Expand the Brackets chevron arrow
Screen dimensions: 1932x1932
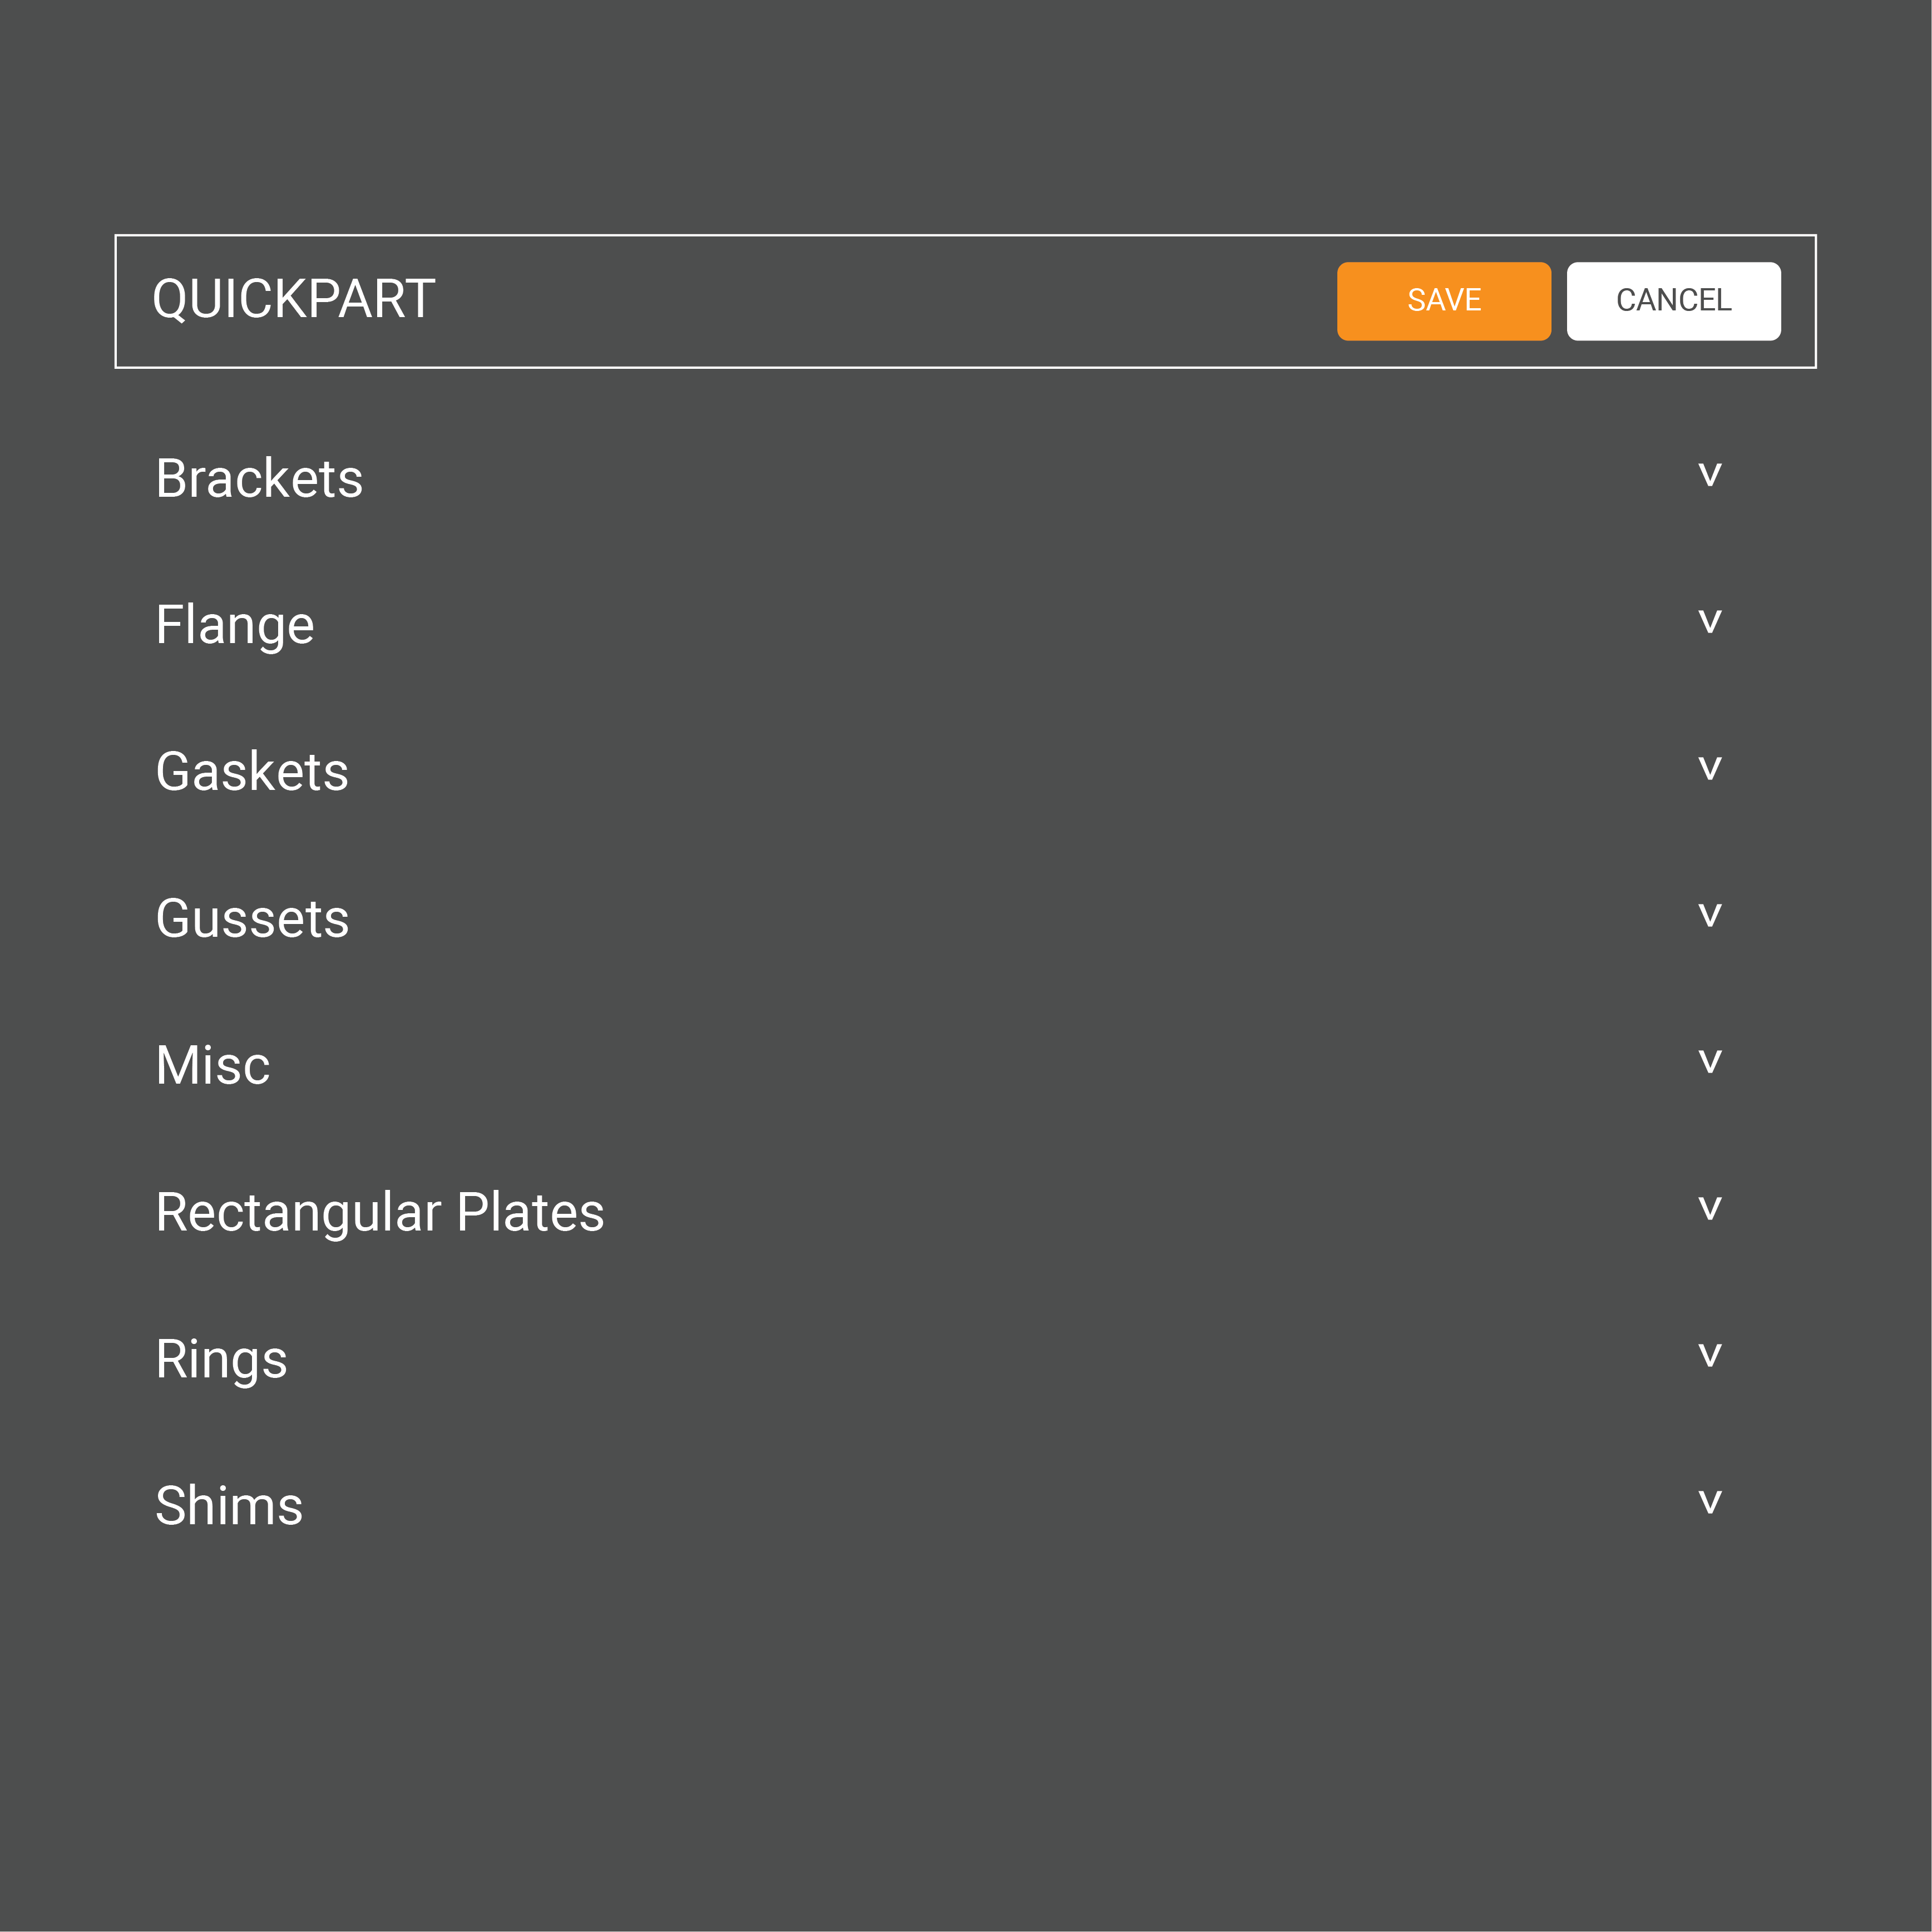[x=1710, y=474]
